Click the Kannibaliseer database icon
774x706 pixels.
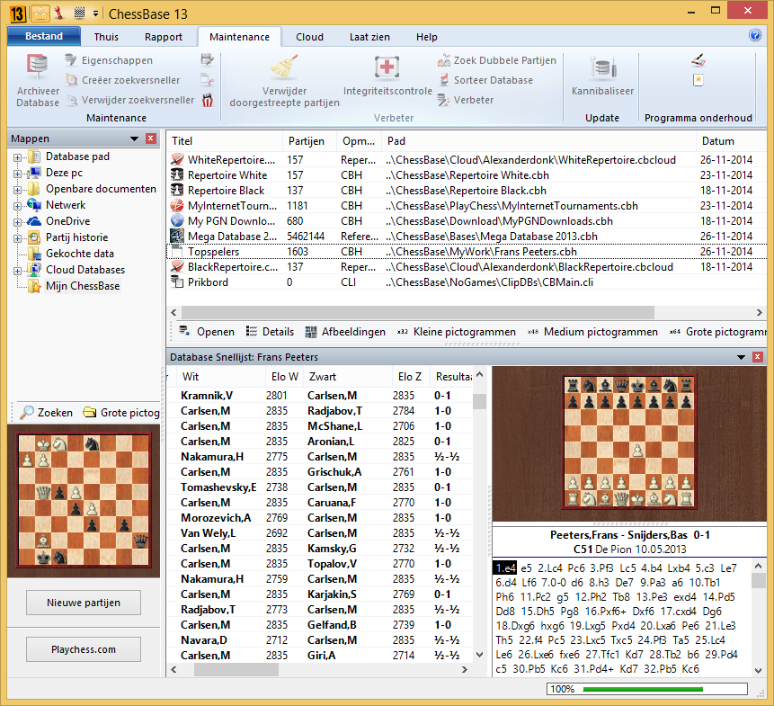(602, 67)
